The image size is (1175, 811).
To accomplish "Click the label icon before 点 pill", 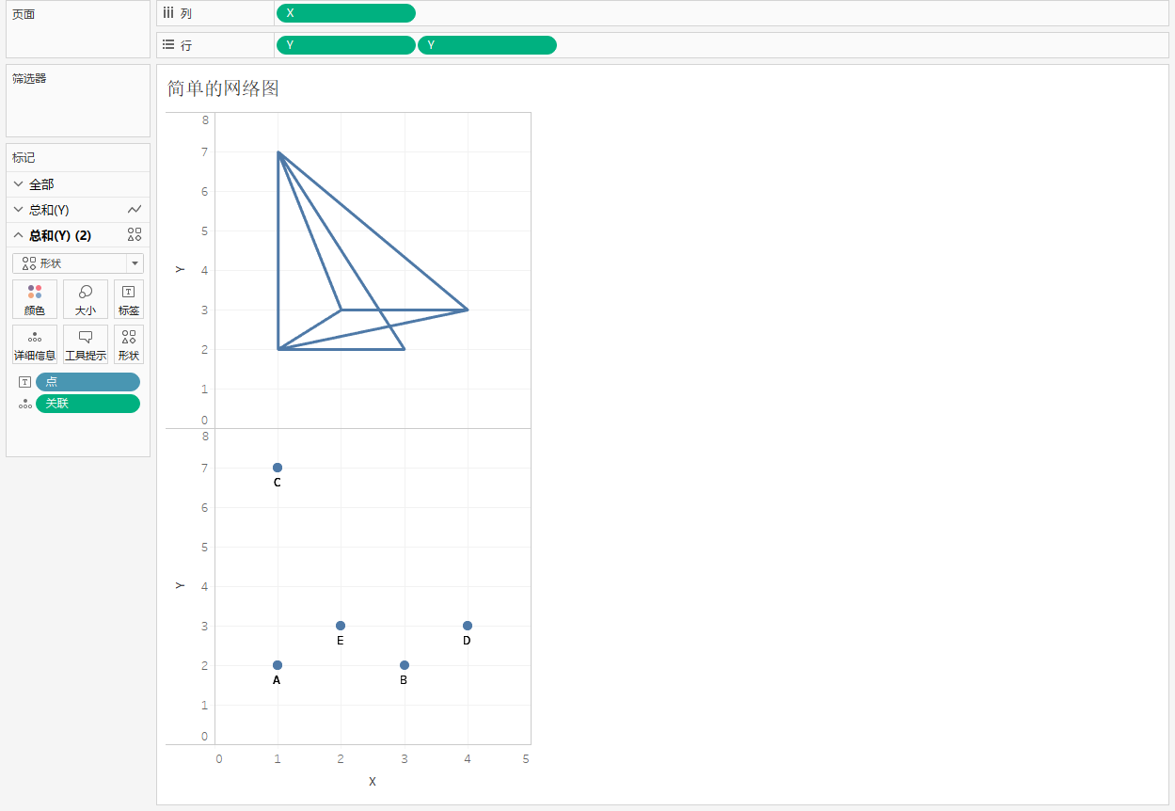I will pos(25,382).
